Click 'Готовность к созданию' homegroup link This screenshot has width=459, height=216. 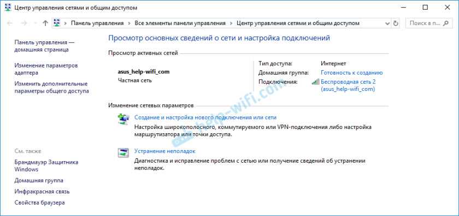point(351,72)
